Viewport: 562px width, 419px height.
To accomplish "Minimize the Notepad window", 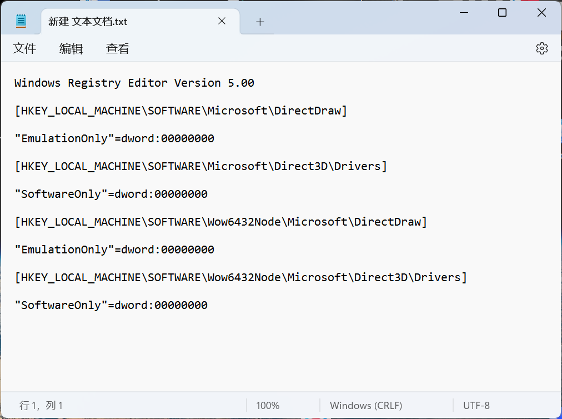I will point(464,13).
